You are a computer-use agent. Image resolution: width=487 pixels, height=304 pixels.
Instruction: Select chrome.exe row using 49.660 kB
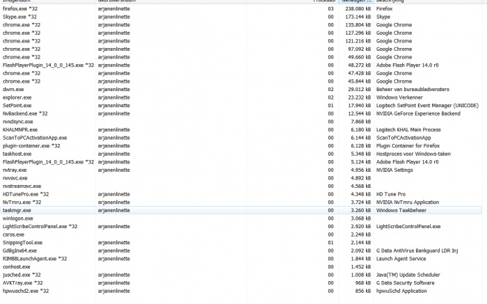(241, 57)
